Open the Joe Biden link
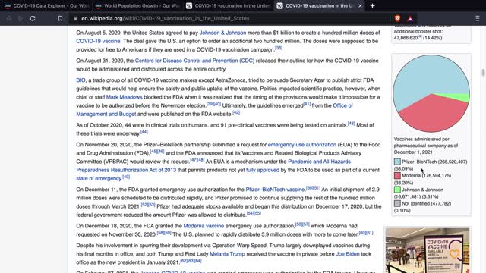This screenshot has width=486, height=273. pyautogui.click(x=348, y=254)
